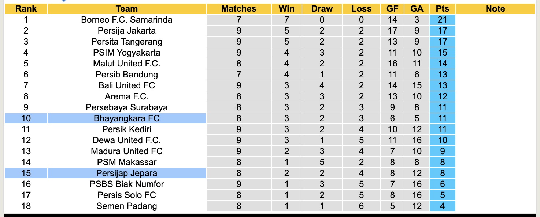Click the Note column header
The image size is (540, 217).
pos(495,9)
